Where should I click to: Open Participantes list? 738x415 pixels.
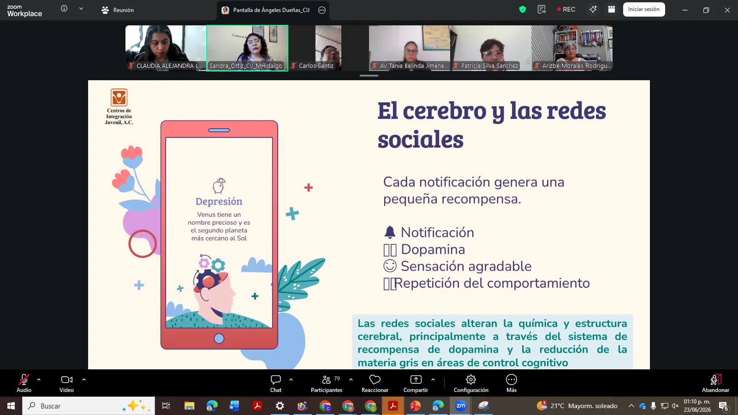(327, 383)
